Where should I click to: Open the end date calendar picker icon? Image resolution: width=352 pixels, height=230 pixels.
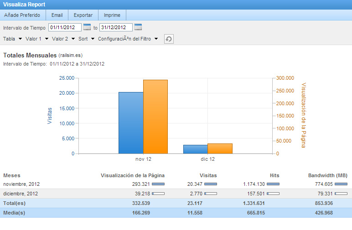tap(138, 27)
